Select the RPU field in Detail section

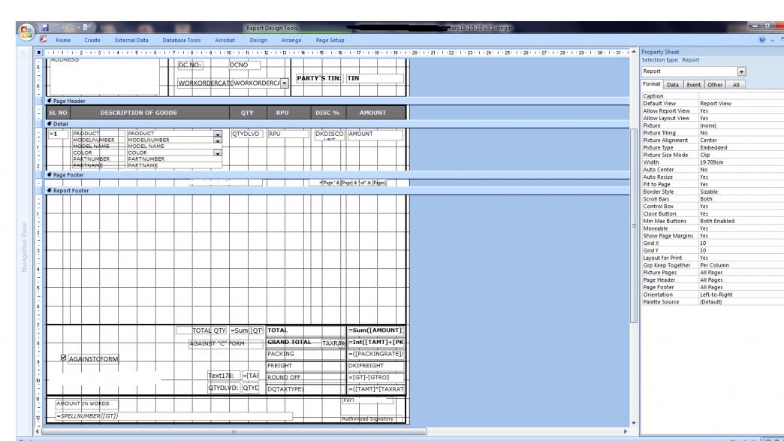[x=288, y=134]
